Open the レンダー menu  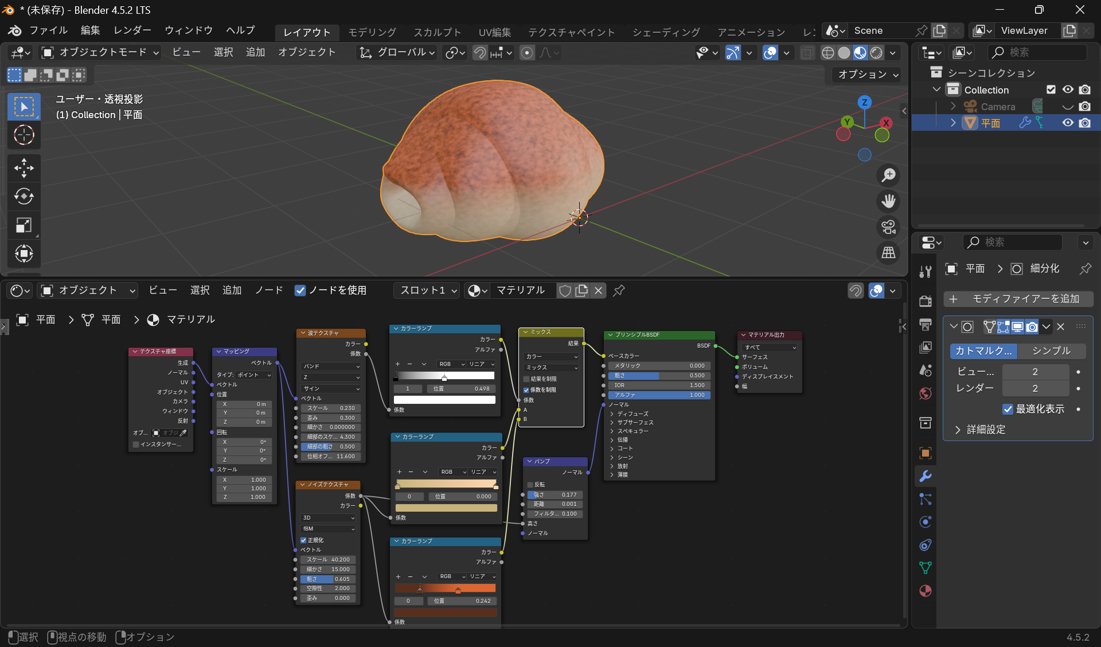point(132,30)
